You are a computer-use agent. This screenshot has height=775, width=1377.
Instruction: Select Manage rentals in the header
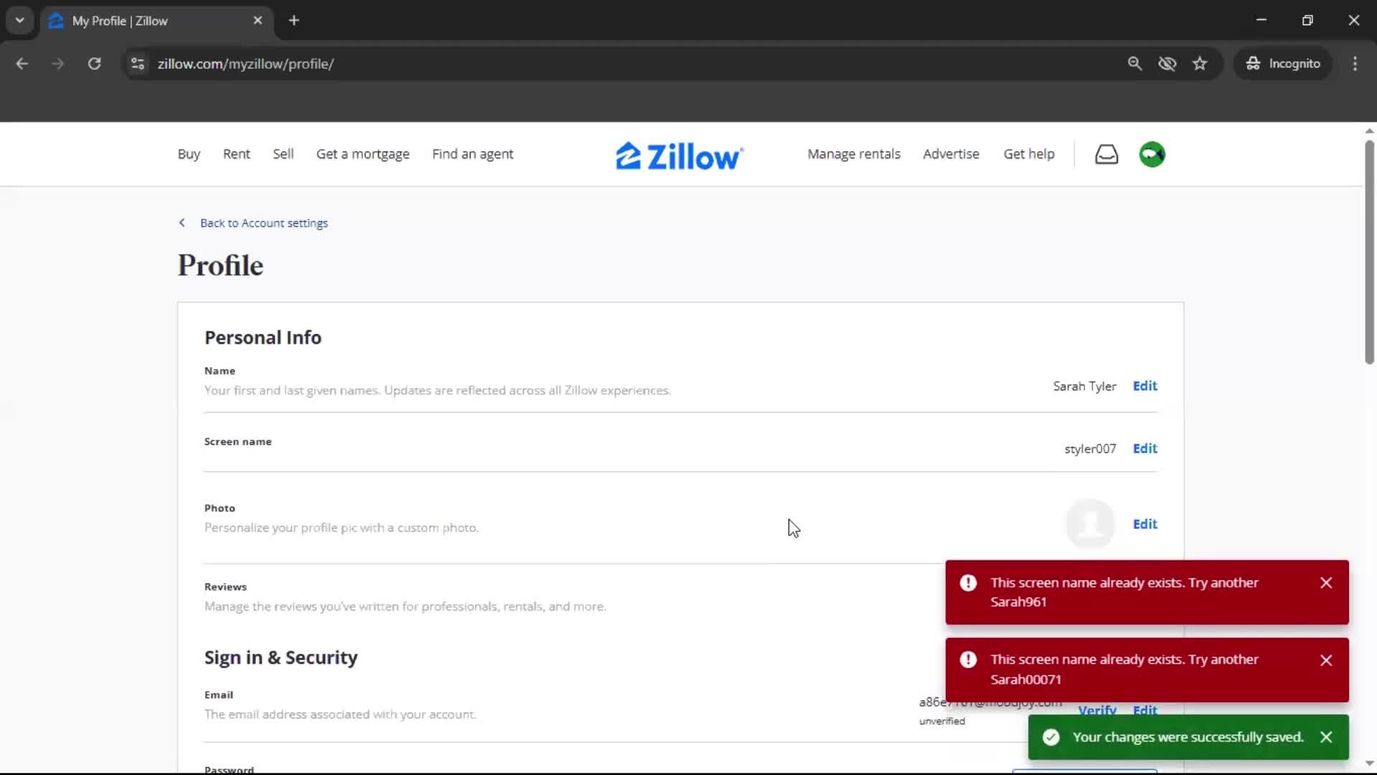coord(854,154)
